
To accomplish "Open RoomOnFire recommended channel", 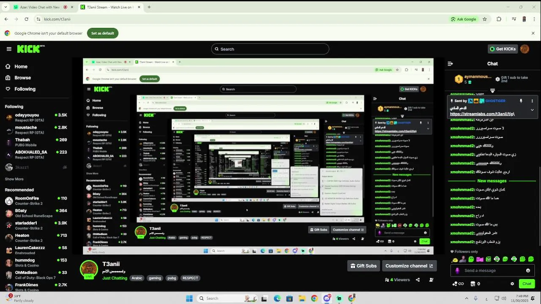I will pyautogui.click(x=36, y=201).
